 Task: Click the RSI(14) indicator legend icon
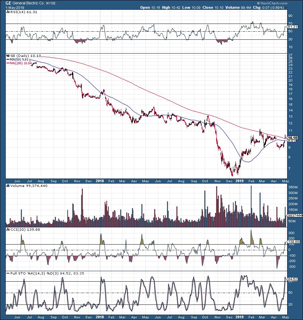8,12
